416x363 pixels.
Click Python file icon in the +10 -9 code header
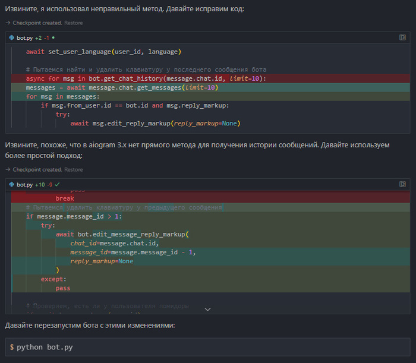click(12, 185)
